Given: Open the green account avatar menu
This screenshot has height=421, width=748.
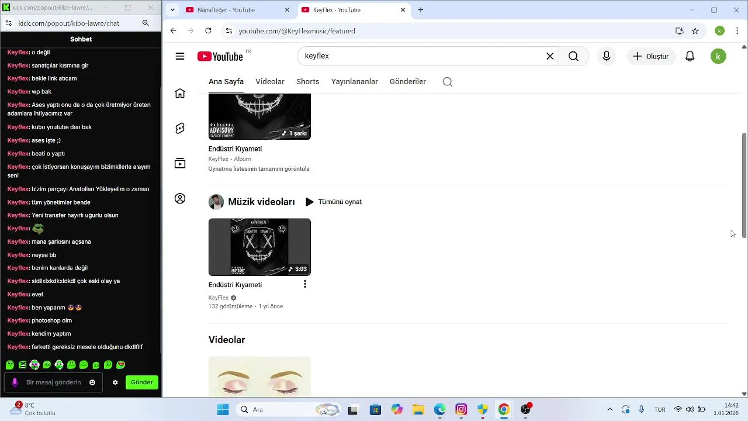Looking at the screenshot, I should [x=718, y=56].
